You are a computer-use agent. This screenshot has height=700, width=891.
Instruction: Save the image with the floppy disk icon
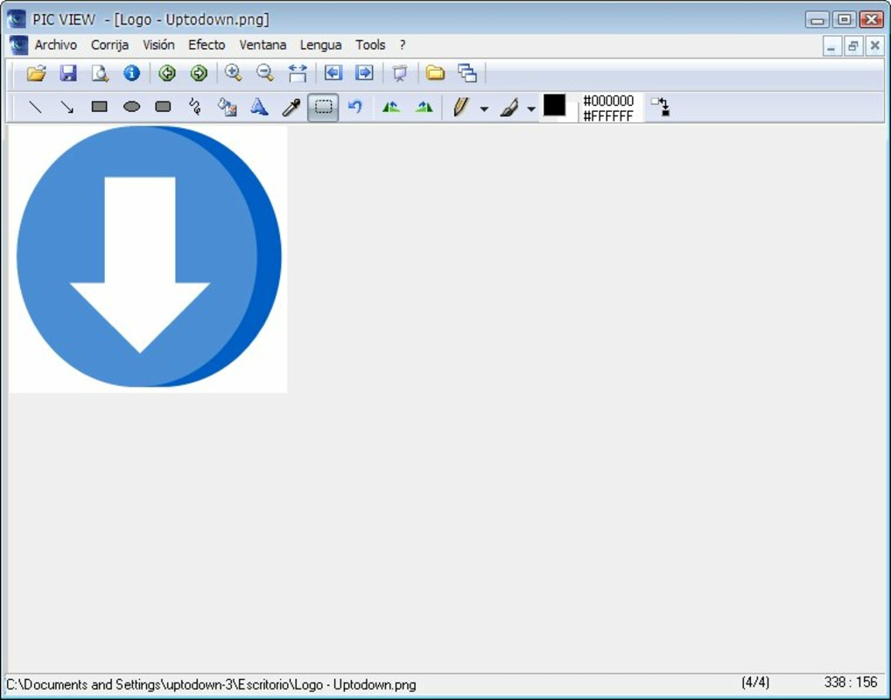pyautogui.click(x=68, y=73)
